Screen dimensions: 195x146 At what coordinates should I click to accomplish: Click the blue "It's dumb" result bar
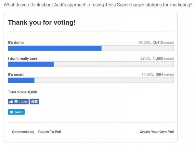pyautogui.click(x=55, y=48)
